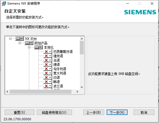Screen dimensions: 159x123
Task: Click the horizontal scroll left arrow
Action: tap(7, 92)
